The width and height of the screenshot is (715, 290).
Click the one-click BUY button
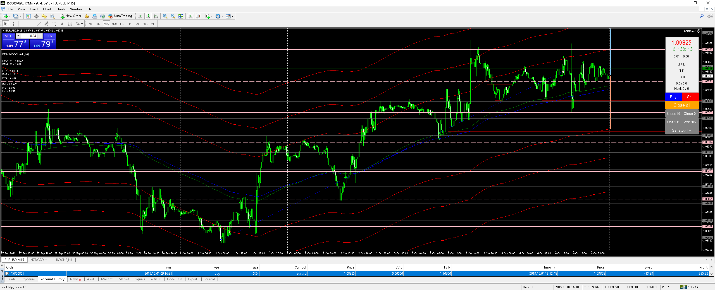[x=49, y=36]
